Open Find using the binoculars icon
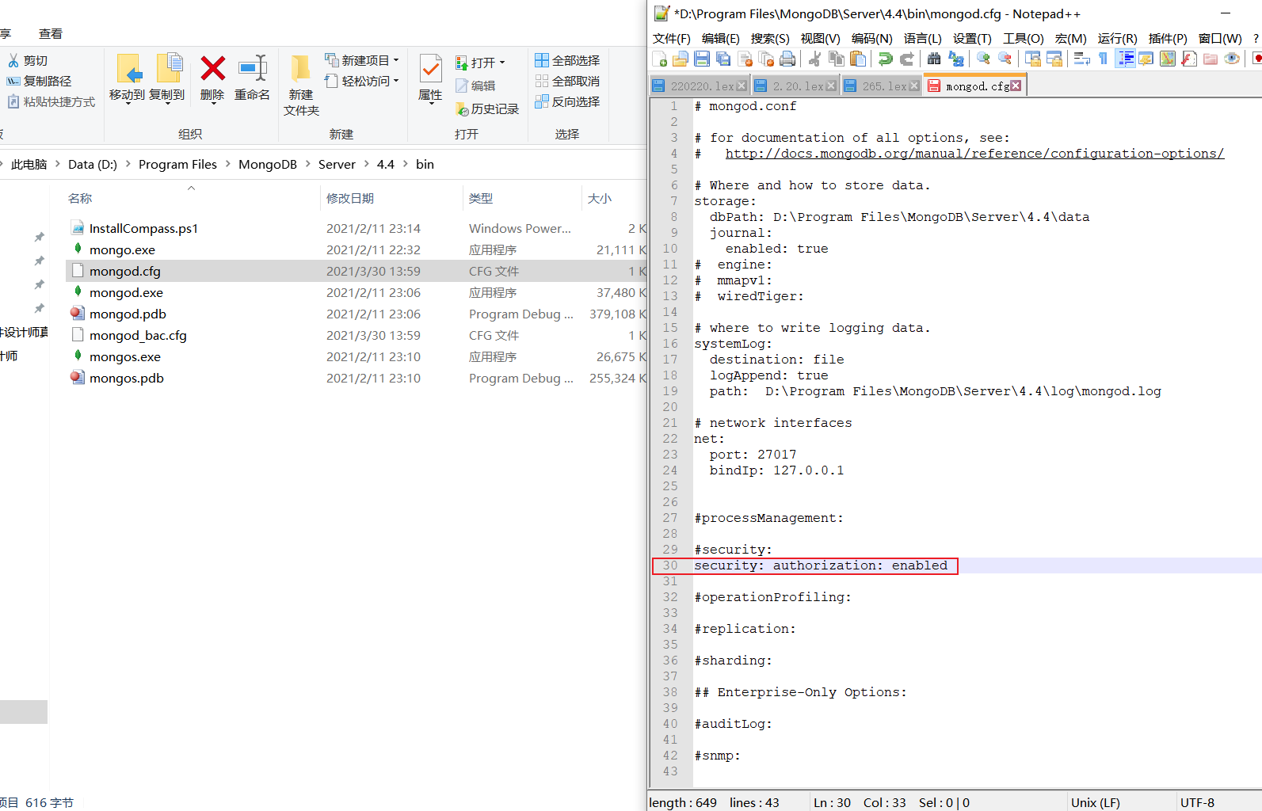Image resolution: width=1262 pixels, height=811 pixels. [x=934, y=59]
